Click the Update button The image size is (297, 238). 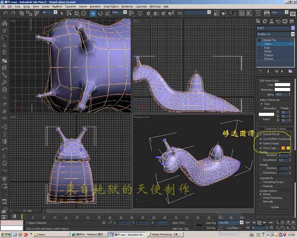(274, 207)
